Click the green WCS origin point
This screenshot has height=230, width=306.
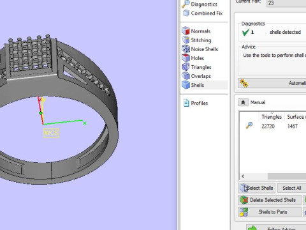pos(41,113)
